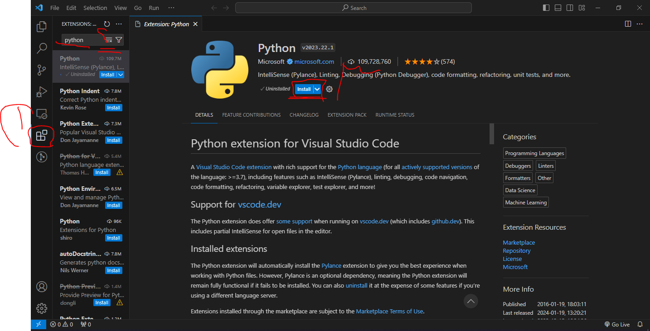
Task: Open the Git Graph icon in activity bar
Action: (x=42, y=157)
